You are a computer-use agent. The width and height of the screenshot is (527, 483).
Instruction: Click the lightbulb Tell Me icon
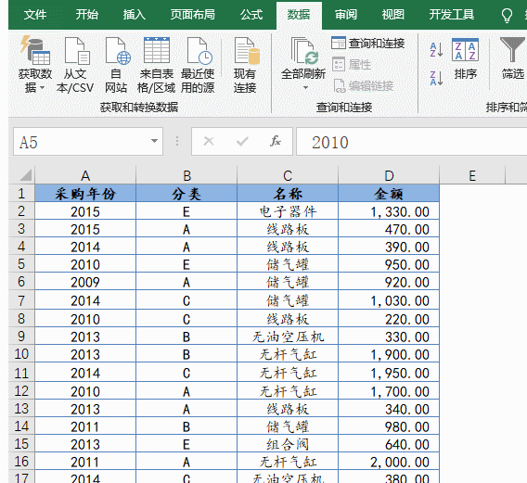tap(507, 15)
